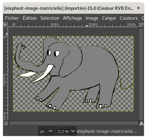Screen dimensions: 147x139
Task: Close the elephant-image-matricielle window
Action: [138, 8]
